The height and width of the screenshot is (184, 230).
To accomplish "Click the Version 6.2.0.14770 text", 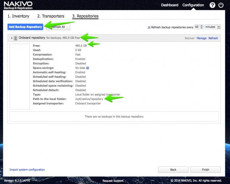I will click(x=17, y=181).
